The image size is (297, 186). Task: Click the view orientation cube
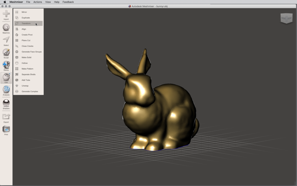pos(286,18)
